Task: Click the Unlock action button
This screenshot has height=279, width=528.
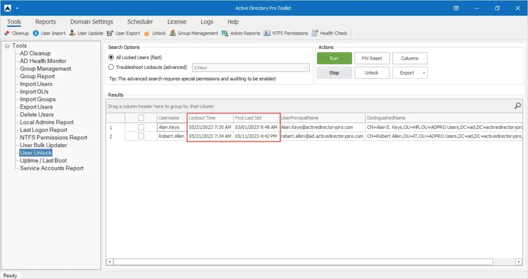Action: click(x=372, y=73)
